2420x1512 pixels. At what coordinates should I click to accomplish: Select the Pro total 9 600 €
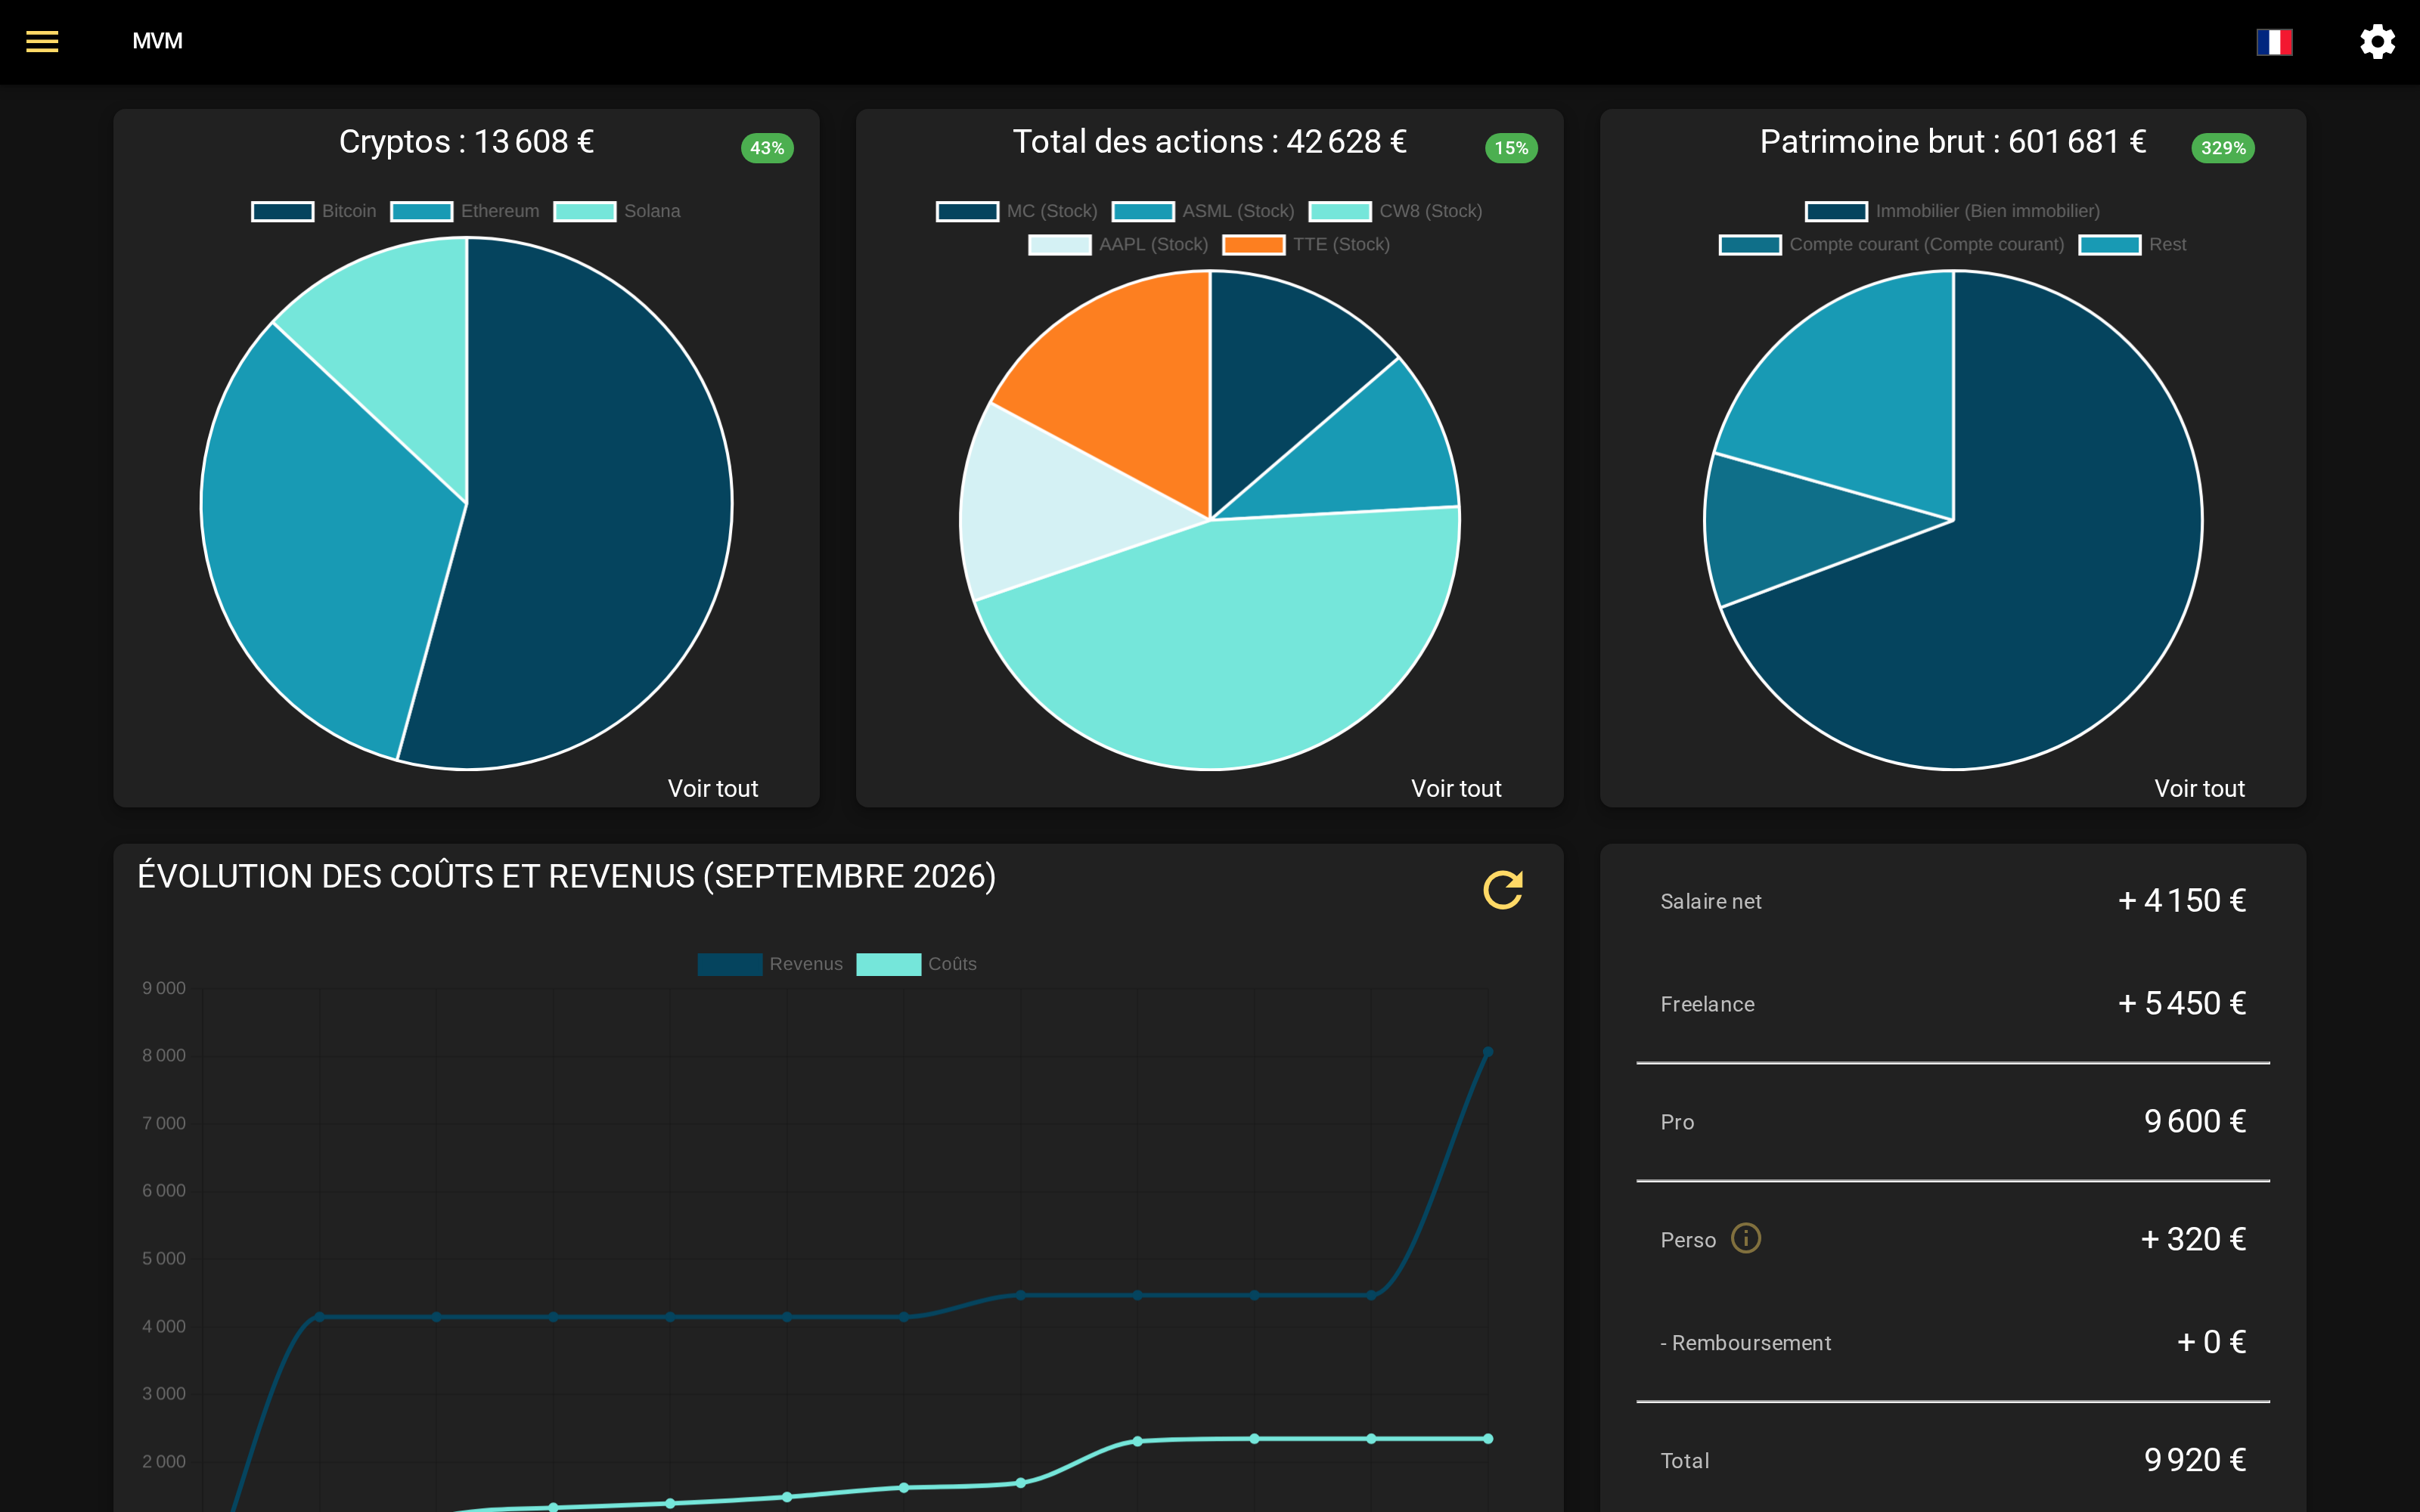pyautogui.click(x=2195, y=1121)
